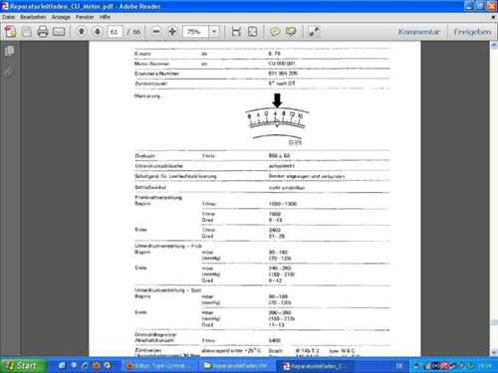498x373 pixels.
Task: Open the zoom percentage dropdown arrow
Action: (214, 32)
